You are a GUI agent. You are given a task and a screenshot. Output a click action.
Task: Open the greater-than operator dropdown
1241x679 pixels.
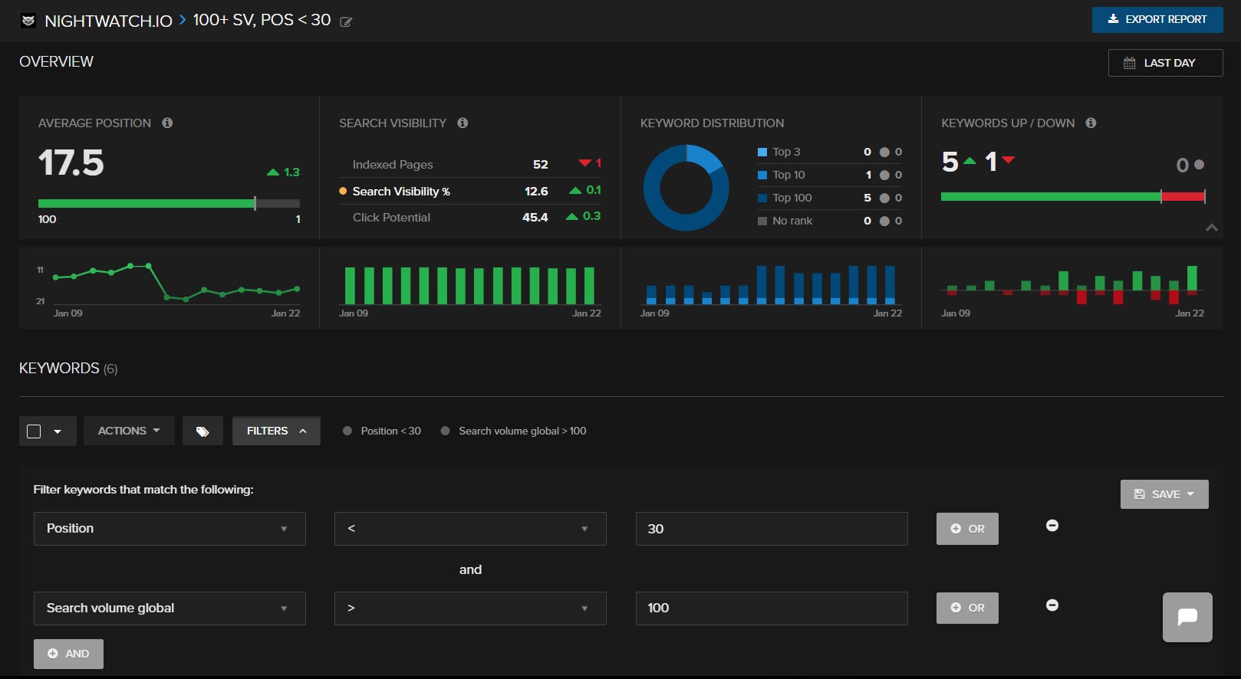470,608
